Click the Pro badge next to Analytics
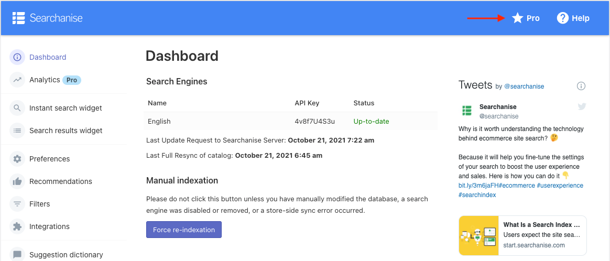The height and width of the screenshot is (261, 610). coord(72,80)
